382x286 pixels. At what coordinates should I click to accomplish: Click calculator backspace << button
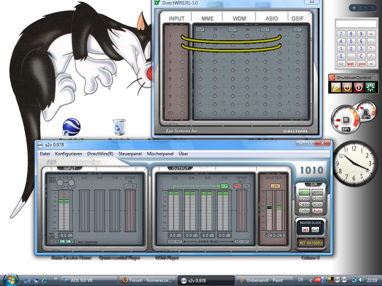click(341, 64)
